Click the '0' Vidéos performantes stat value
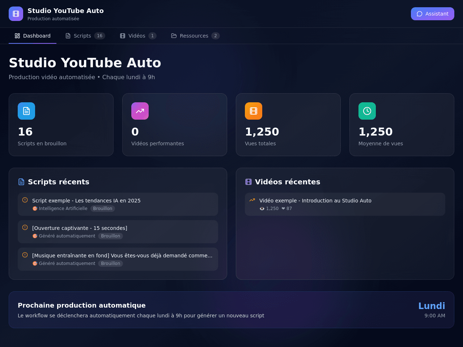This screenshot has width=463, height=347. [135, 132]
